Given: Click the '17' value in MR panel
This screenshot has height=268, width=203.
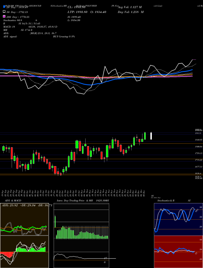Looking at the screenshot, I should [106, 258].
